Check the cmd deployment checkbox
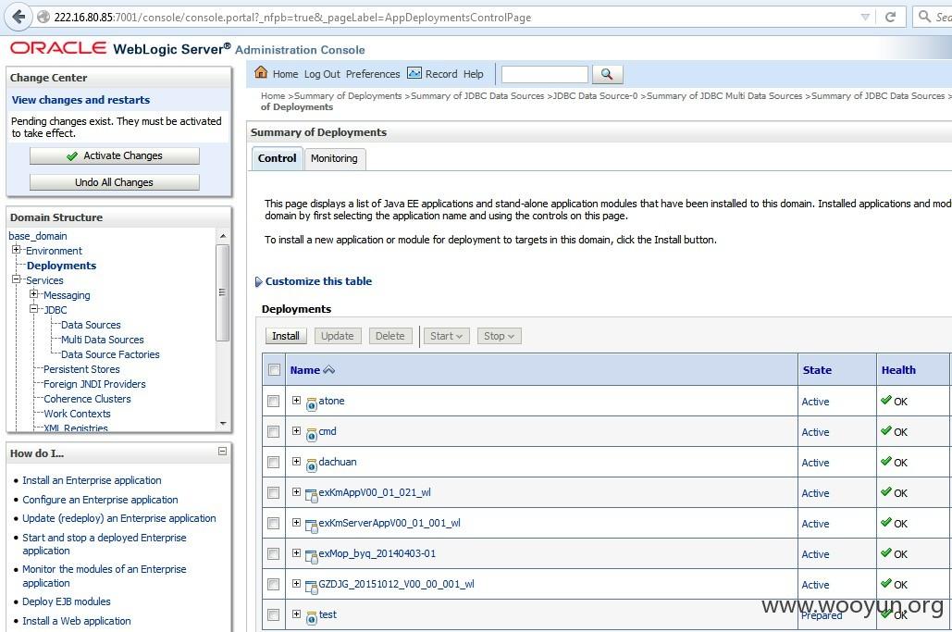This screenshot has width=952, height=632. (274, 431)
